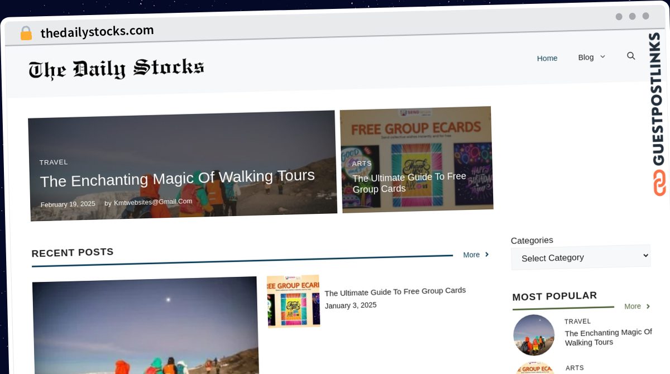Screen dimensions: 670x374
Task: Click the chevron arrow after Most Popular More
Action: [648, 306]
